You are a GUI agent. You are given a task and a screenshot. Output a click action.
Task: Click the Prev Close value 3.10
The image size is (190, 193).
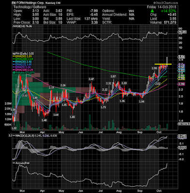click(x=35, y=23)
